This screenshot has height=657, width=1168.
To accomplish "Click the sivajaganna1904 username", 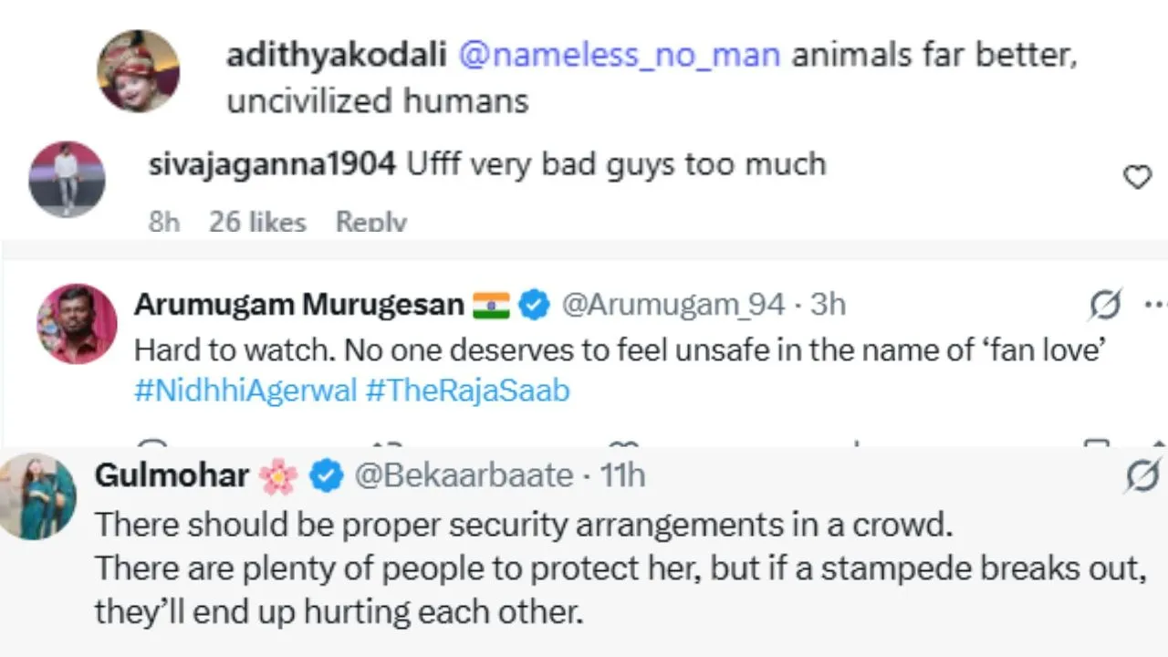I will [272, 164].
